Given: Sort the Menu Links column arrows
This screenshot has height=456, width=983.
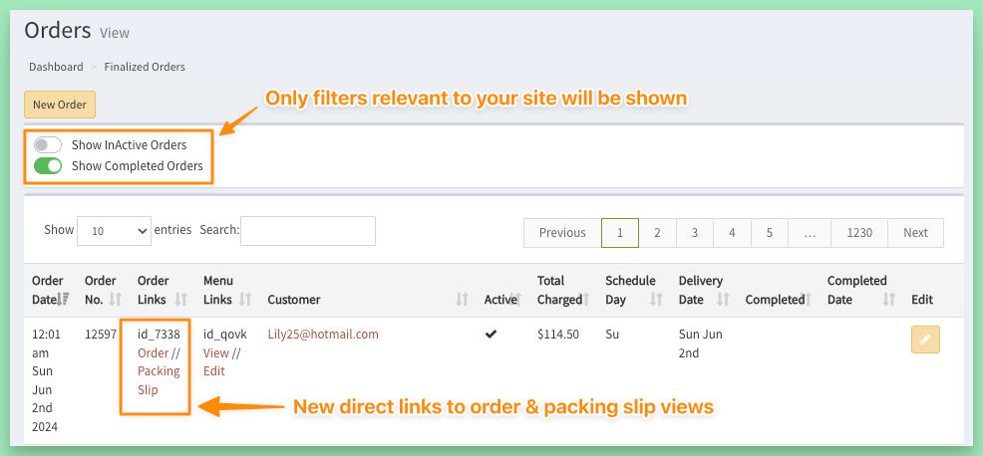Looking at the screenshot, I should [245, 300].
